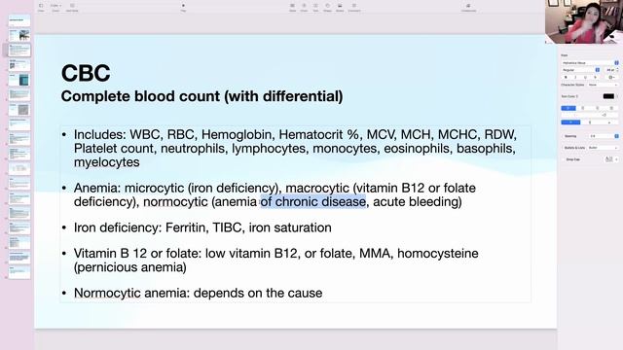Align text right

pyautogui.click(x=597, y=108)
